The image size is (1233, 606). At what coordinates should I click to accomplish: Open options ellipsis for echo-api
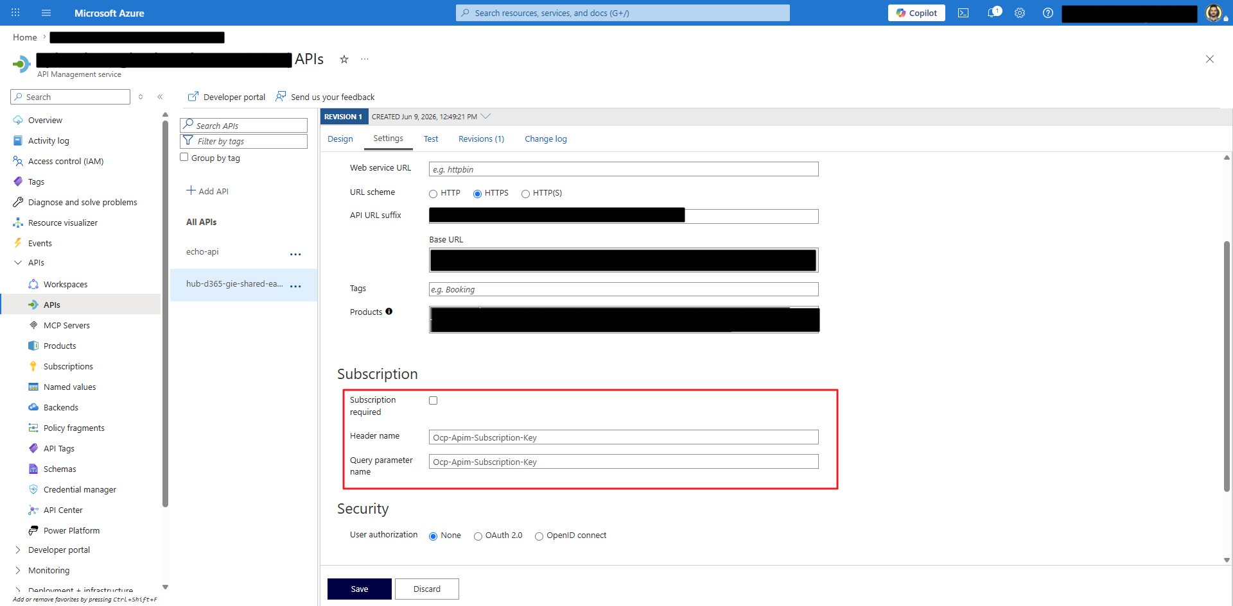tap(295, 254)
